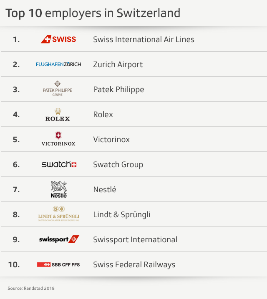This screenshot has height=299, width=267.
Task: Select the Zurich Airport text
Action: [x=118, y=65]
